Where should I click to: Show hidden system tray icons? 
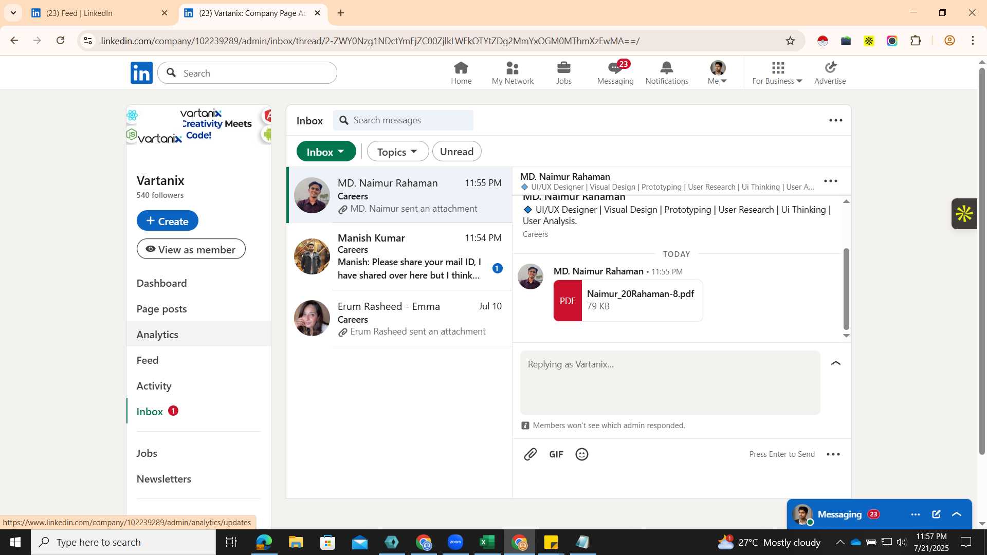coord(840,542)
